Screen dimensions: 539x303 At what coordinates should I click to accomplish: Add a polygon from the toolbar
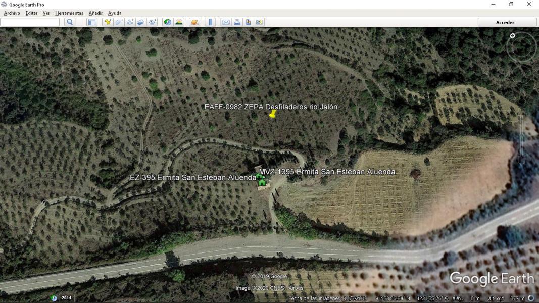[119, 22]
